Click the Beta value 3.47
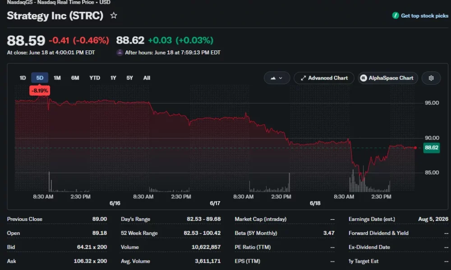 [329, 233]
